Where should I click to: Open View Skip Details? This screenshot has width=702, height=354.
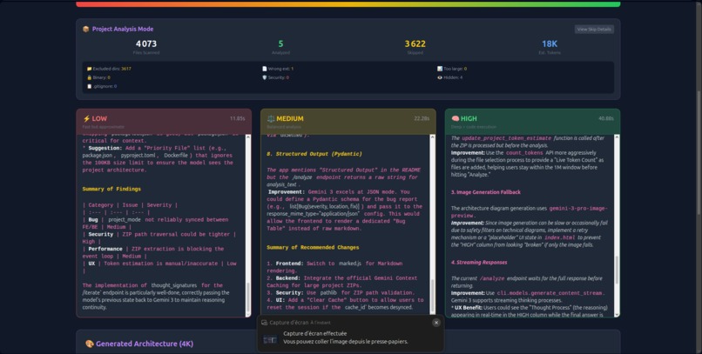[x=594, y=29]
